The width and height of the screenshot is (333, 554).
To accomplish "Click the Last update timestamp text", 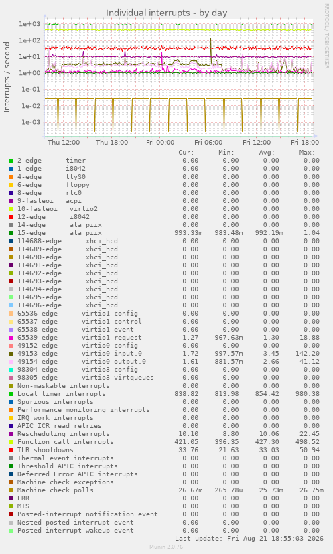I will coord(249,539).
